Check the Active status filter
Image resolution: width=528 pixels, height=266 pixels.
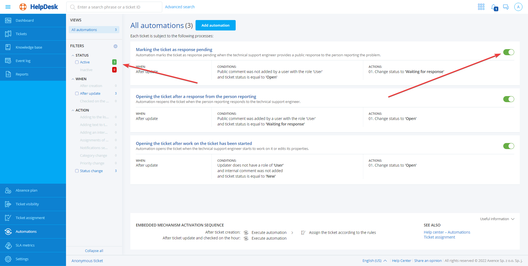tap(77, 62)
